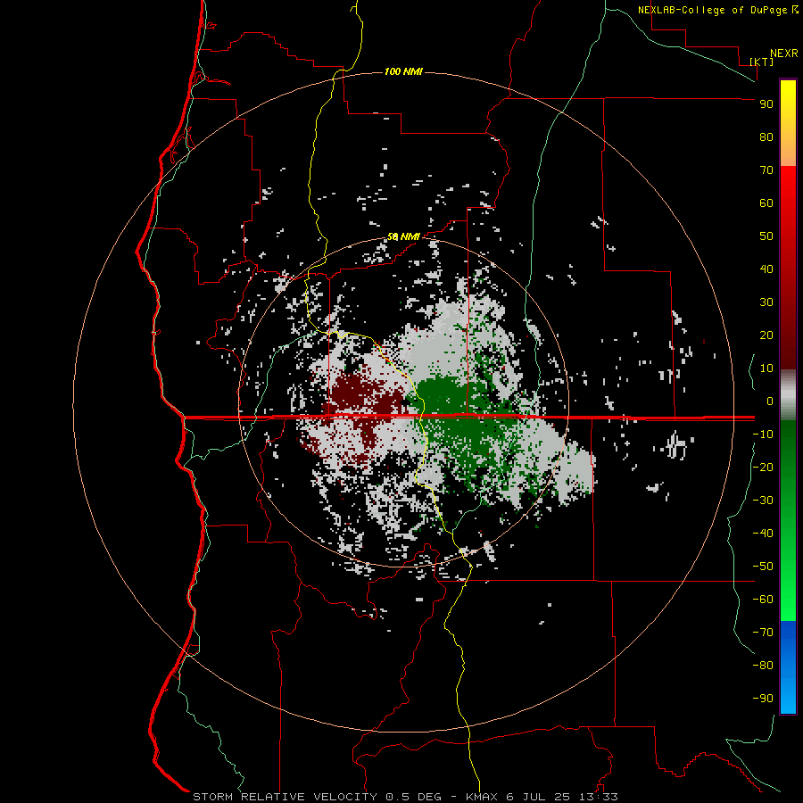803x803 pixels.
Task: Click the 90 value on the velocity scale
Action: pos(766,104)
